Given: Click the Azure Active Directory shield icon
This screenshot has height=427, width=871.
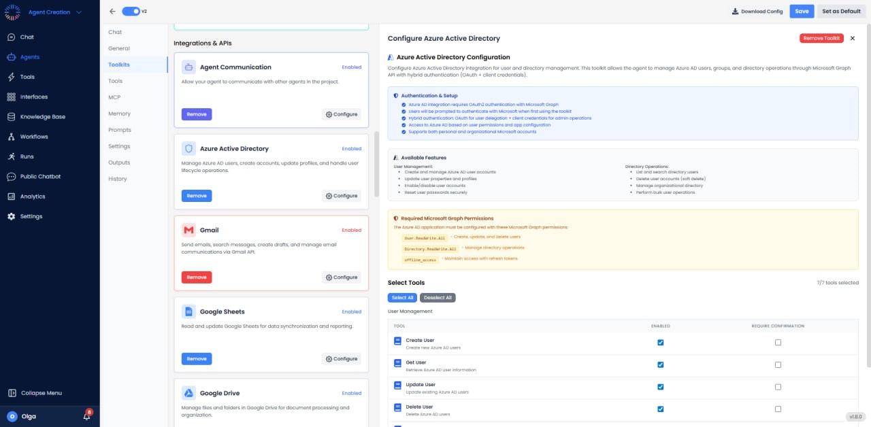Looking at the screenshot, I should pos(188,148).
